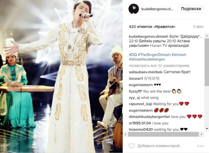Expand посмотреть все 33 комментариев

tap(159, 66)
